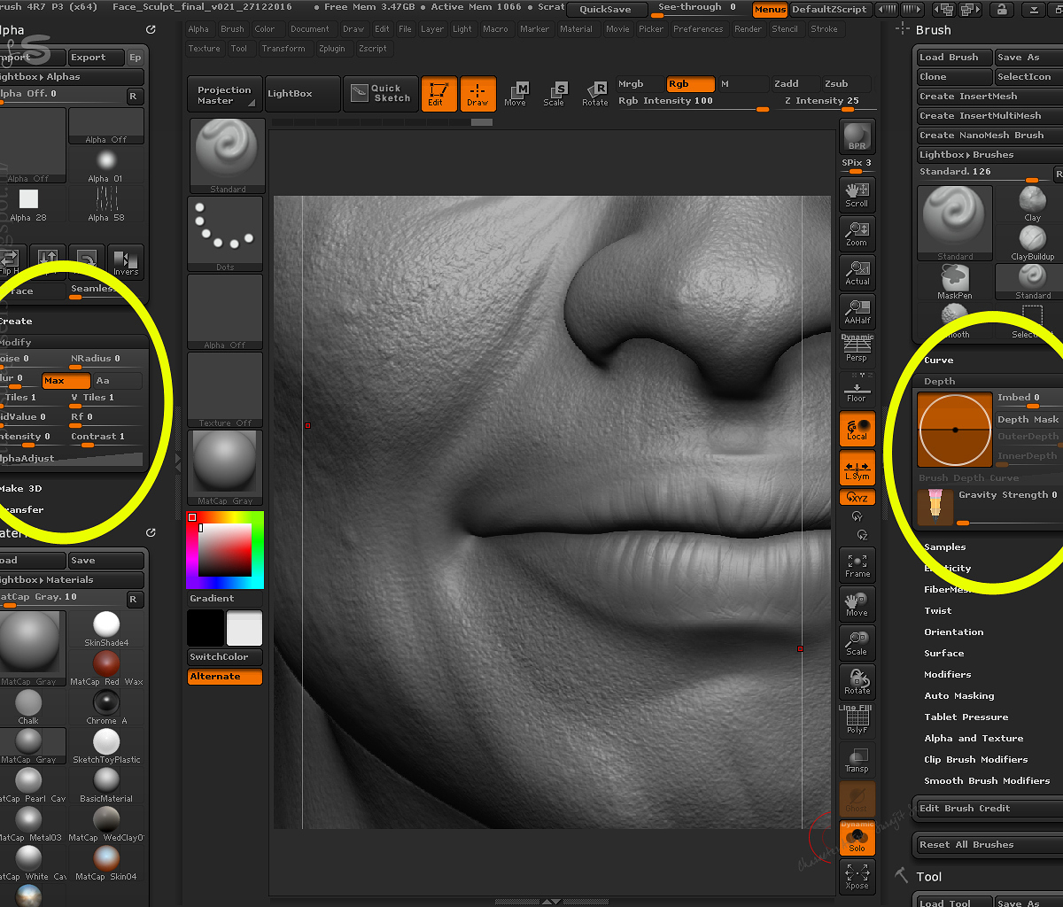Open the Preferences menu
Screen dimensions: 1063x907
coord(698,29)
